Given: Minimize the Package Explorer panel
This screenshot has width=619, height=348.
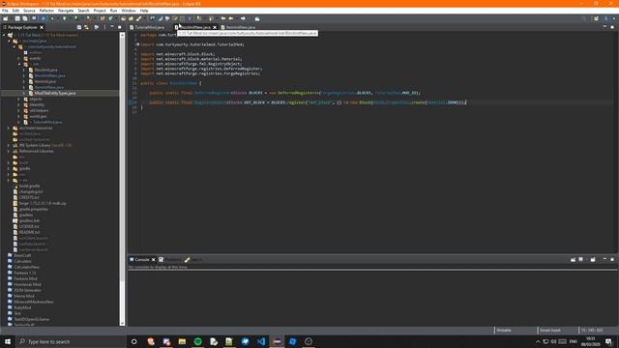Looking at the screenshot, I should pyautogui.click(x=112, y=27).
